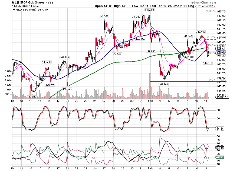Click the 149.50 price axis label

coord(221,16)
